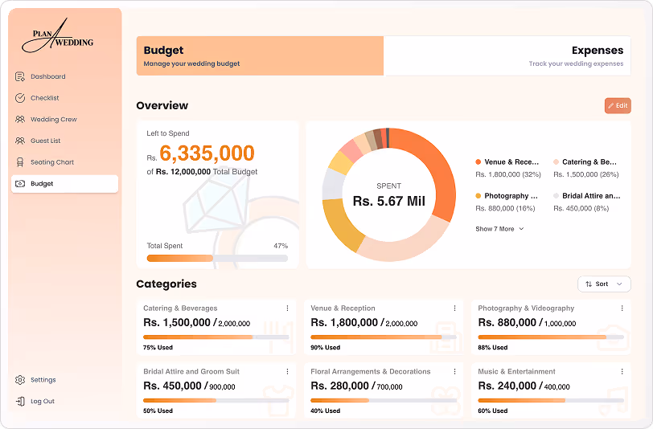The image size is (653, 429).
Task: Open Catering & Beverages three-dot menu
Action: tap(287, 308)
